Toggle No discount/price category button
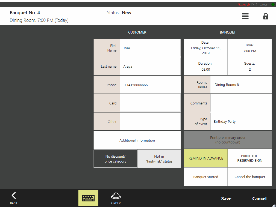 115,159
